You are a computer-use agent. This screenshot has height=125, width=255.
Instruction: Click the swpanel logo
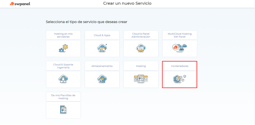(20, 4)
